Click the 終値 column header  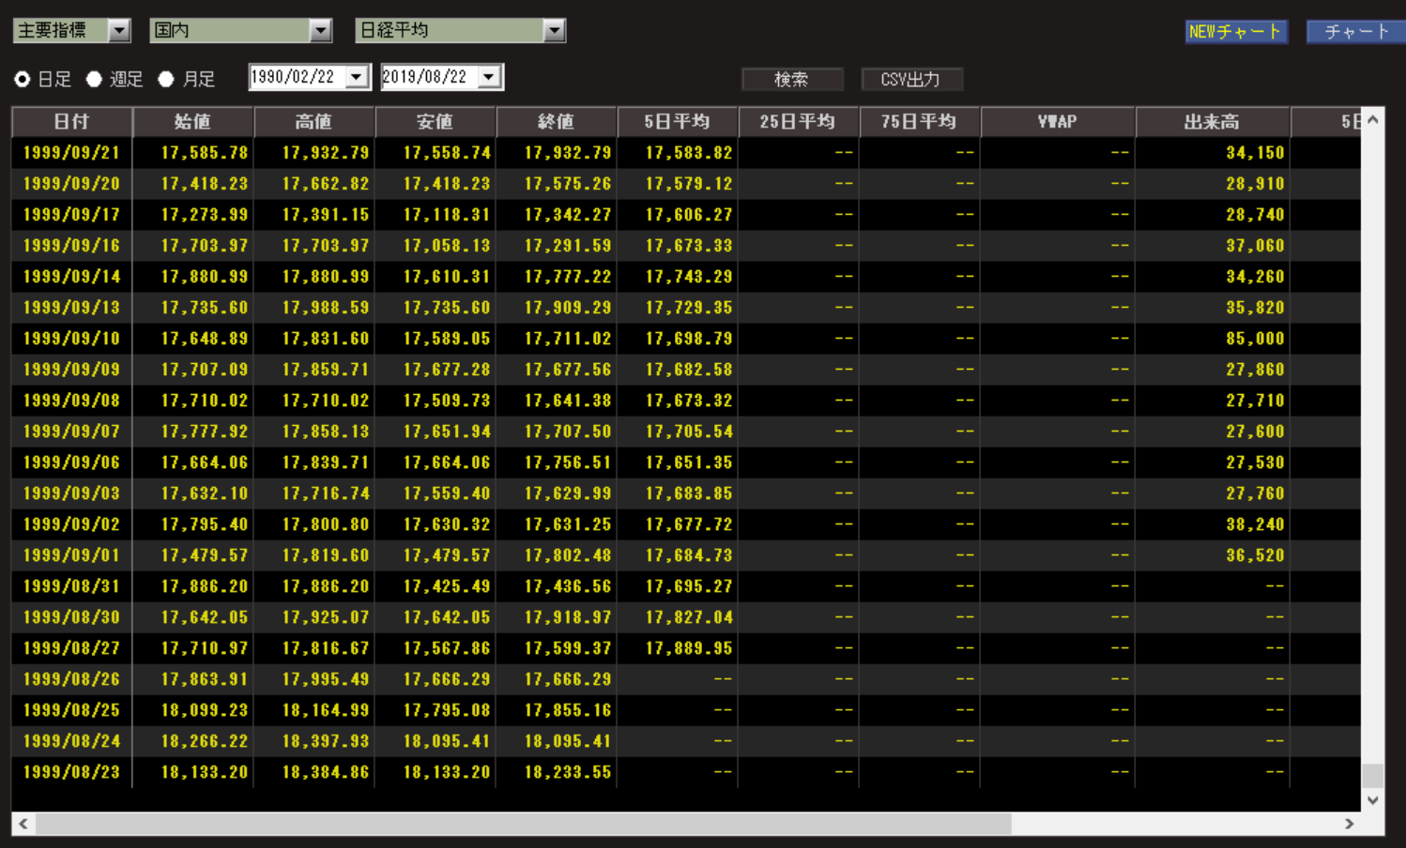[x=556, y=121]
